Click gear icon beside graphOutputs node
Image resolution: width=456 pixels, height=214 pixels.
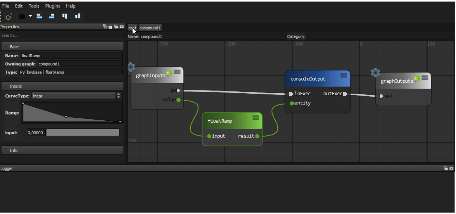tap(376, 72)
